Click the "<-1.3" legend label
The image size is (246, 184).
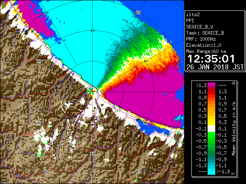[x=223, y=171]
